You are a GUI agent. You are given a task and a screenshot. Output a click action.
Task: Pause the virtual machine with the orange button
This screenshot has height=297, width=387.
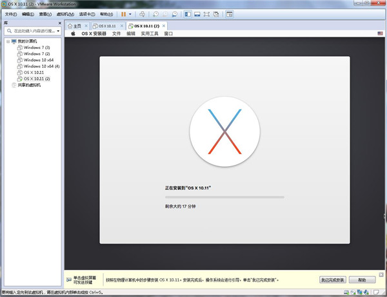[123, 14]
